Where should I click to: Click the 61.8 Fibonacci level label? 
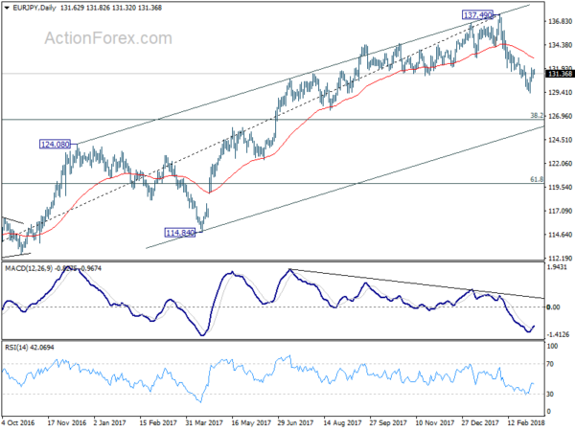coord(537,179)
